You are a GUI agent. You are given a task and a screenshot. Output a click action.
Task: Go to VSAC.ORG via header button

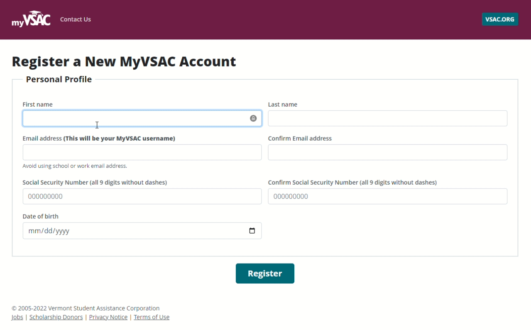499,19
